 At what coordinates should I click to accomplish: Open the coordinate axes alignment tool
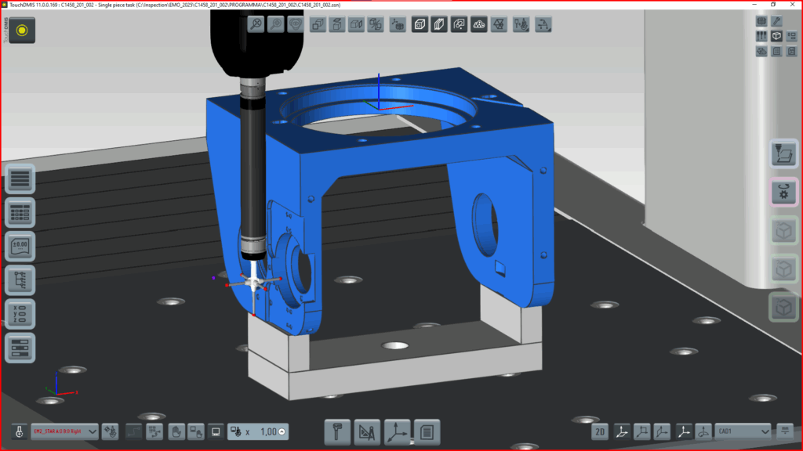pos(398,431)
